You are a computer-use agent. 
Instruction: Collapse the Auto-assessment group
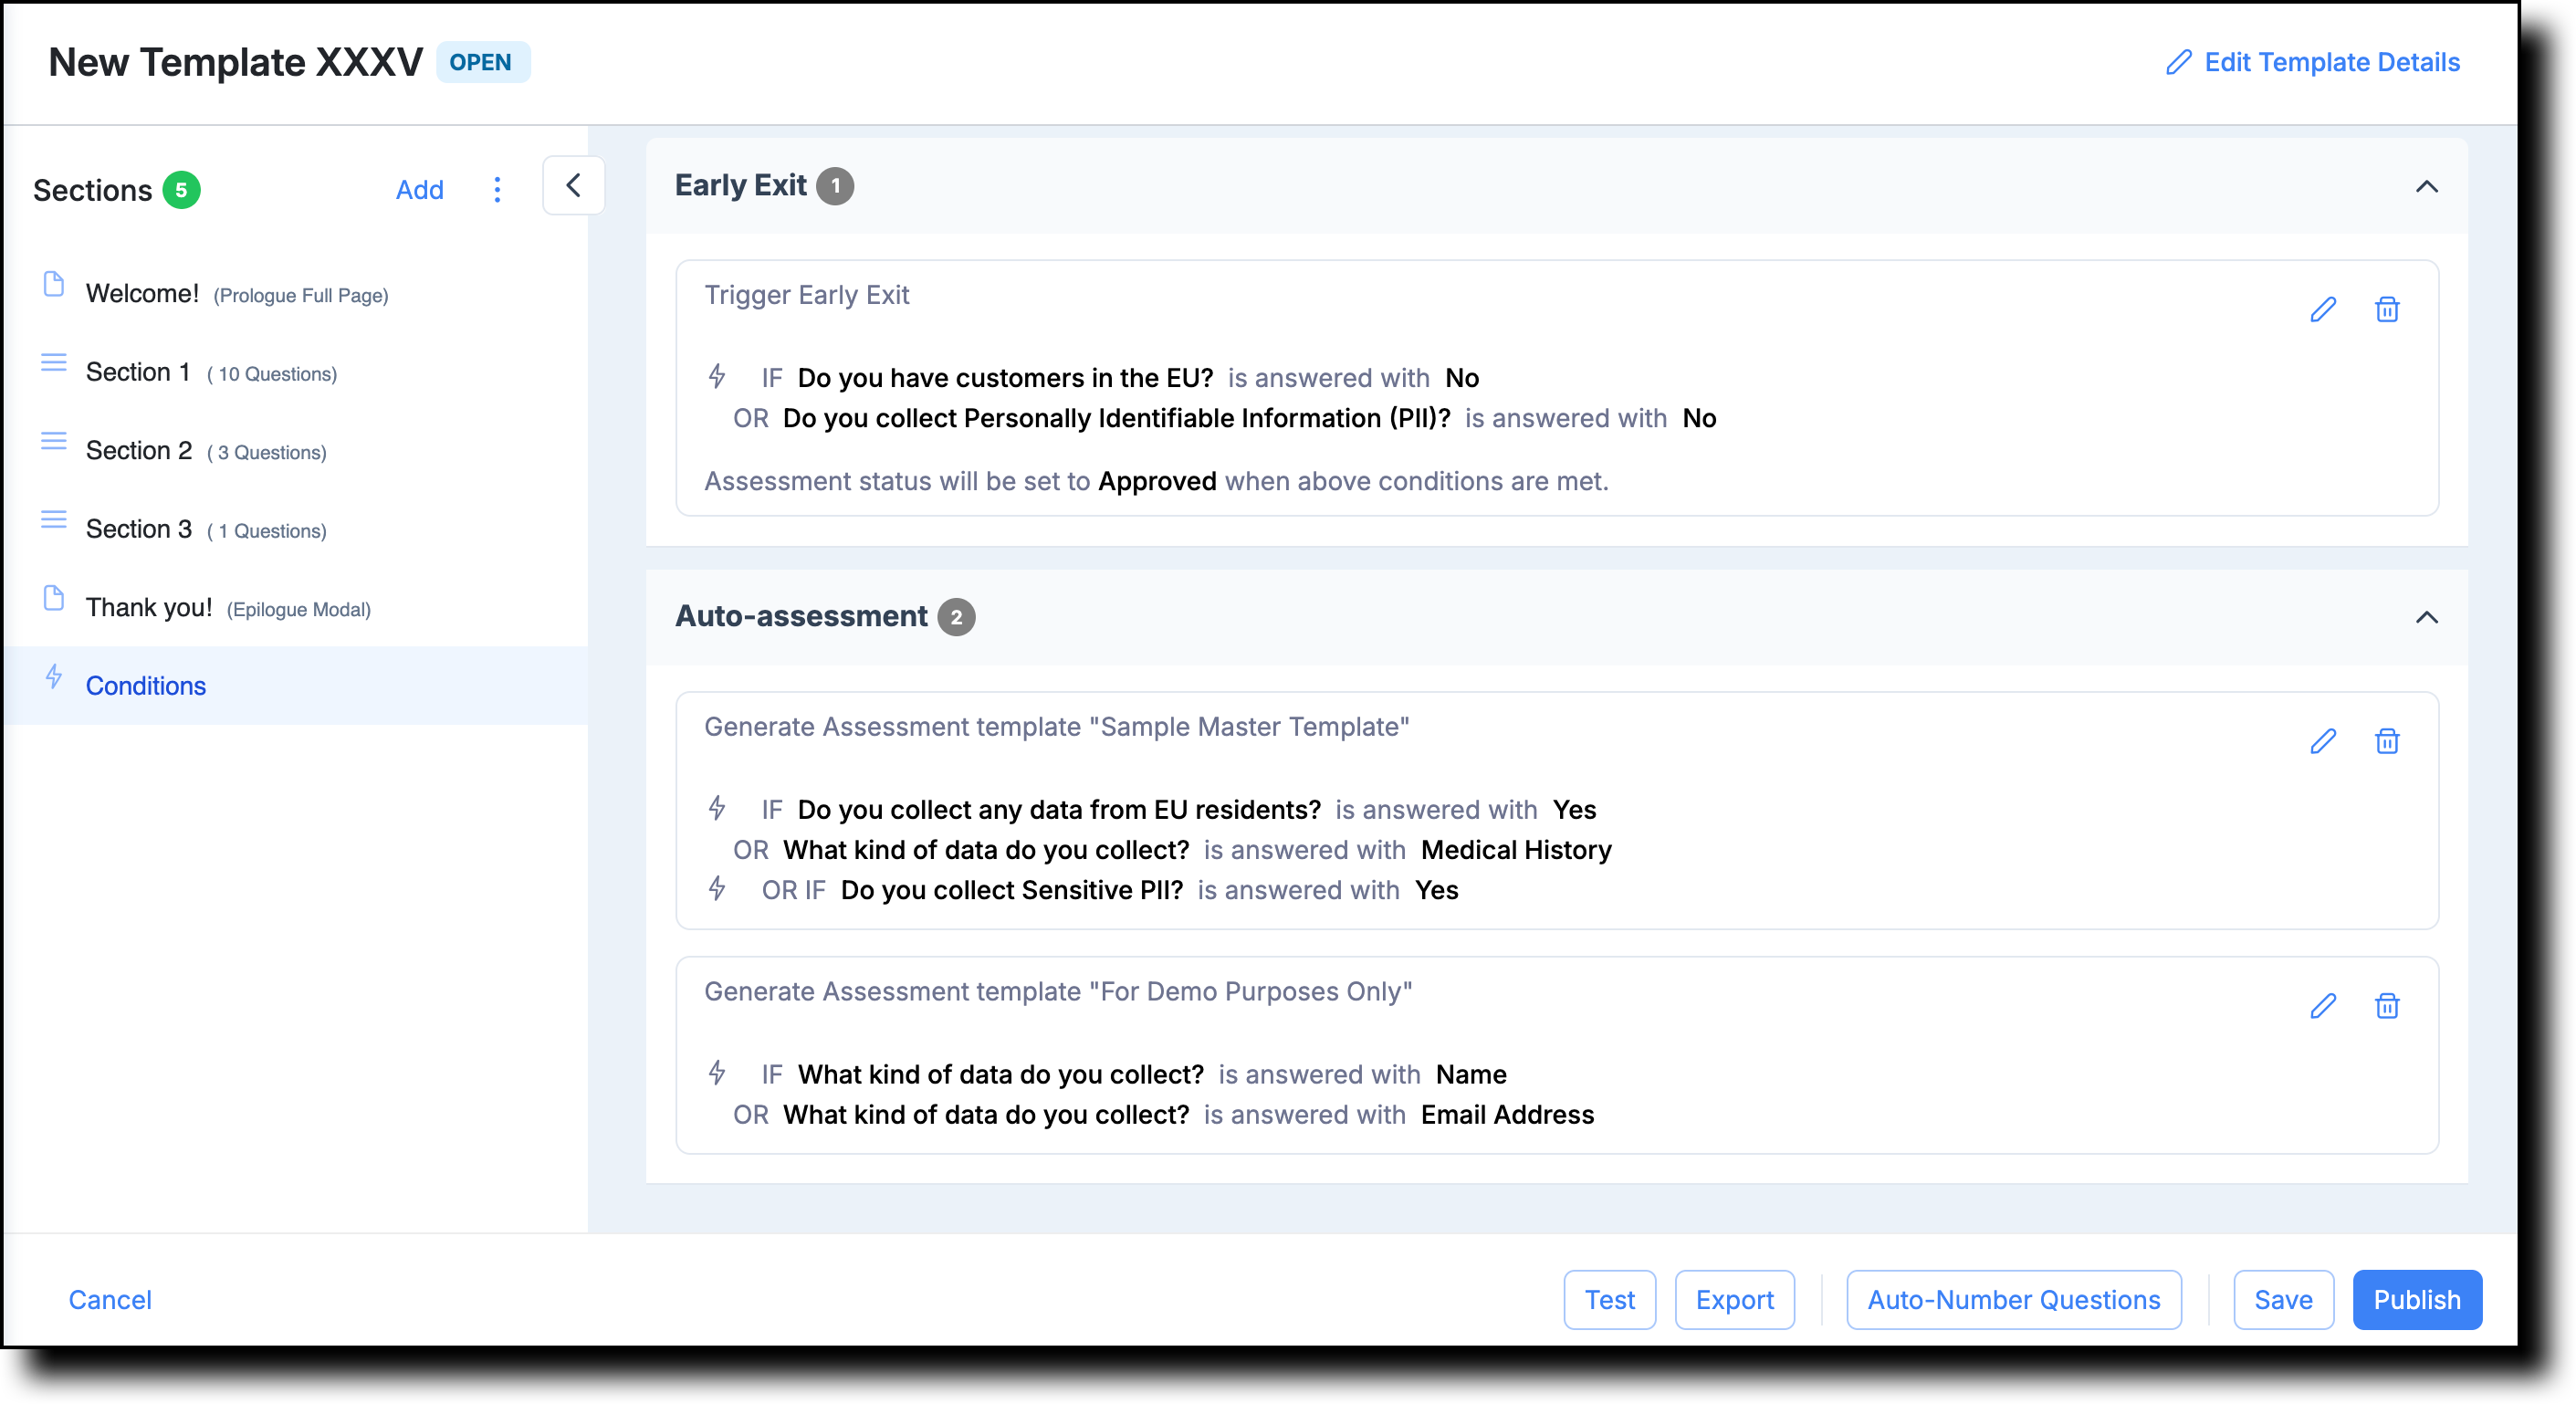2426,617
